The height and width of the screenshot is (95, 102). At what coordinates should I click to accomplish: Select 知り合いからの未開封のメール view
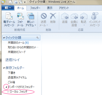point(23,47)
